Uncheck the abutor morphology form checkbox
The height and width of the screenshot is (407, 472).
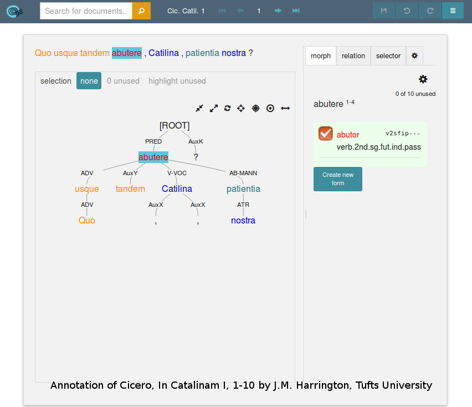[325, 134]
